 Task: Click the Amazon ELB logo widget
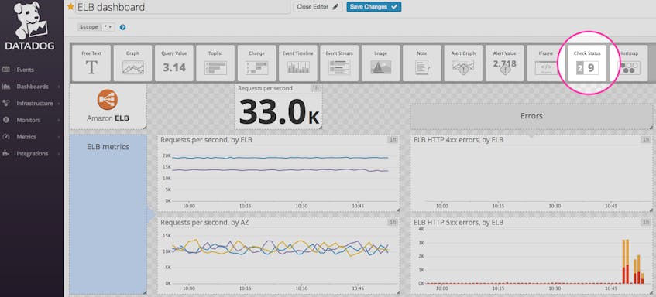[x=108, y=107]
